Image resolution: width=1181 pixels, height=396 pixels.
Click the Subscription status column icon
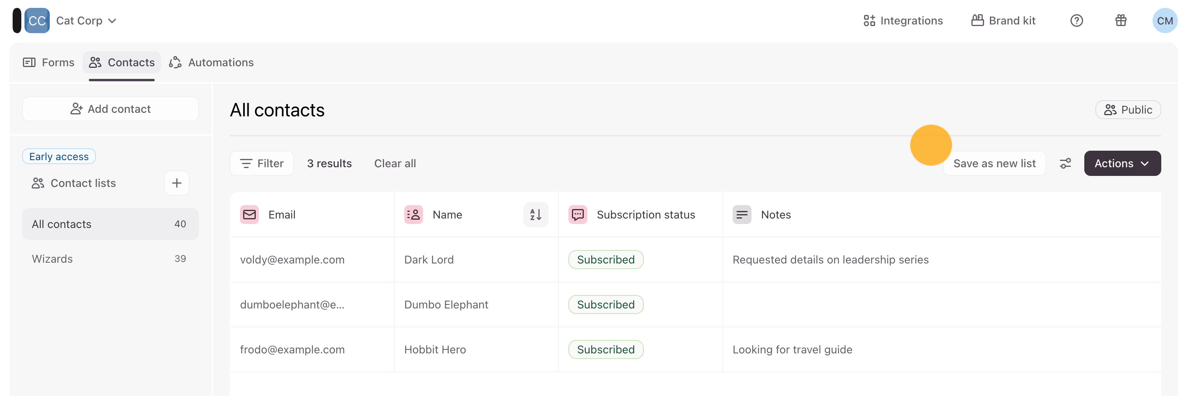pos(577,215)
